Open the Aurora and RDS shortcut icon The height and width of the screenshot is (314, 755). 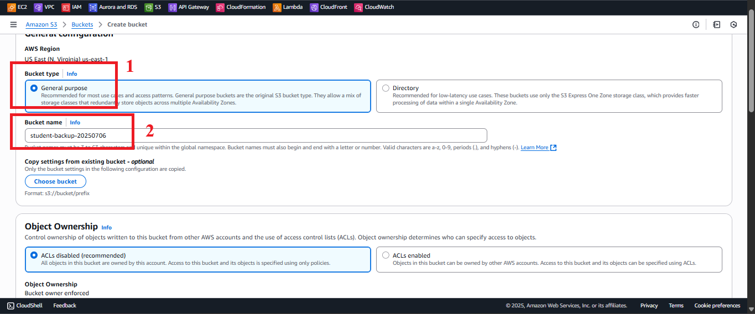[92, 7]
